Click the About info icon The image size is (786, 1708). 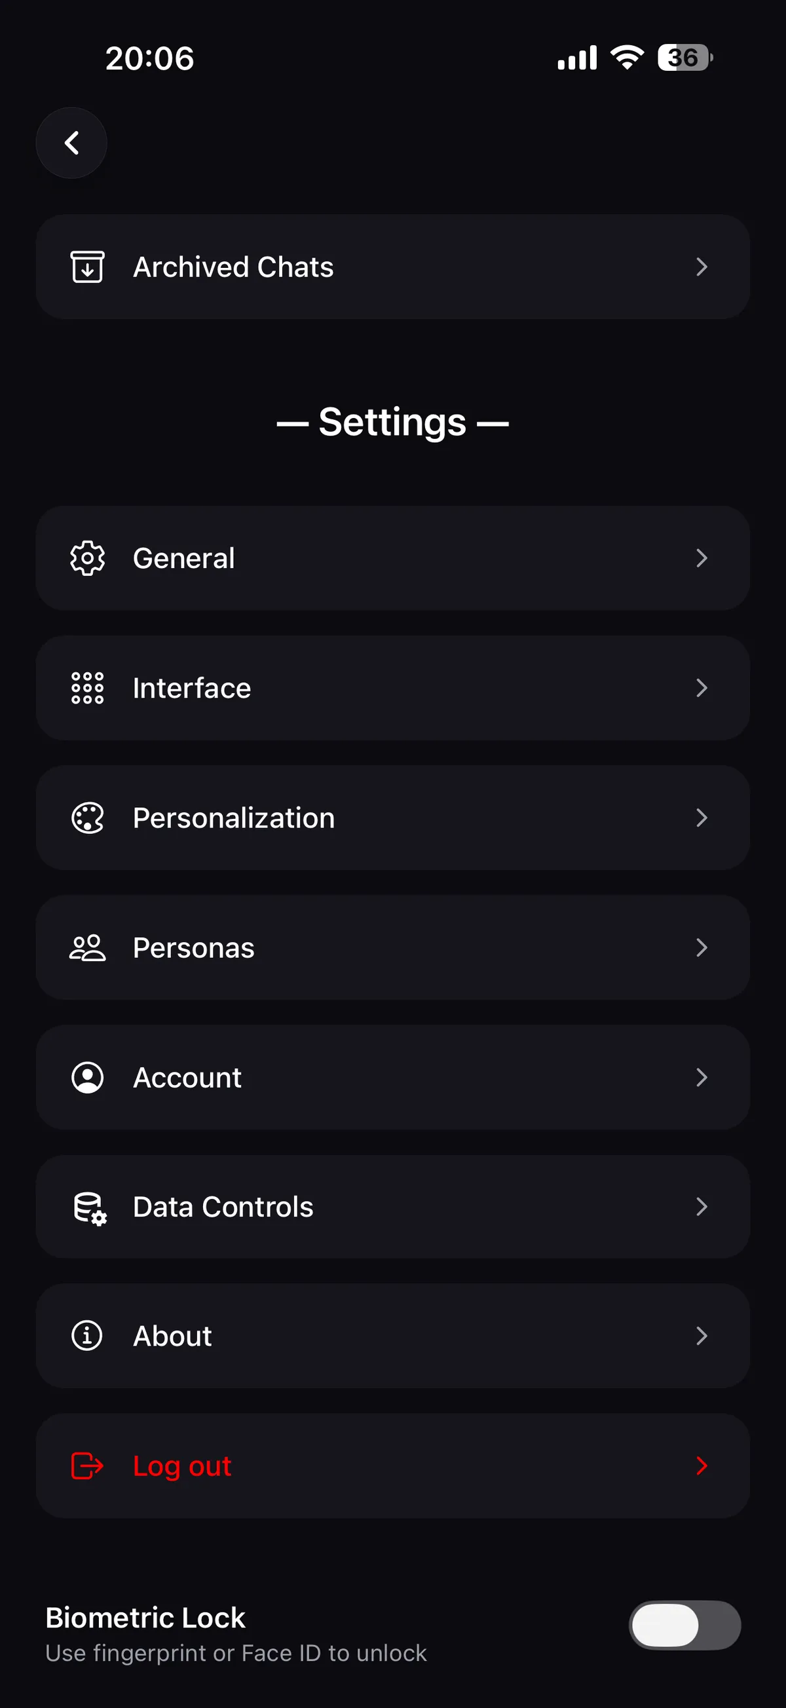87,1335
